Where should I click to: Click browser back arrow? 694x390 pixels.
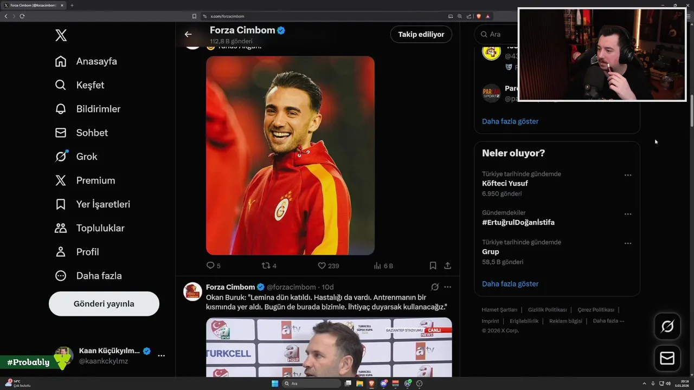tap(6, 16)
